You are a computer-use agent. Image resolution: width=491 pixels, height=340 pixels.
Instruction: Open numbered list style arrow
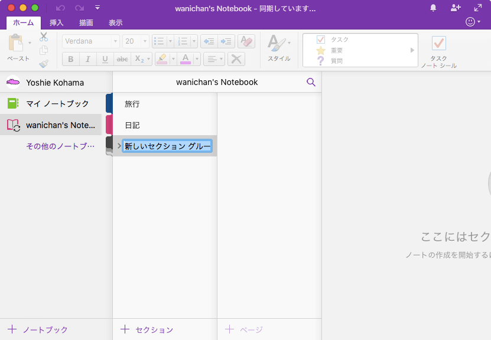(x=194, y=41)
